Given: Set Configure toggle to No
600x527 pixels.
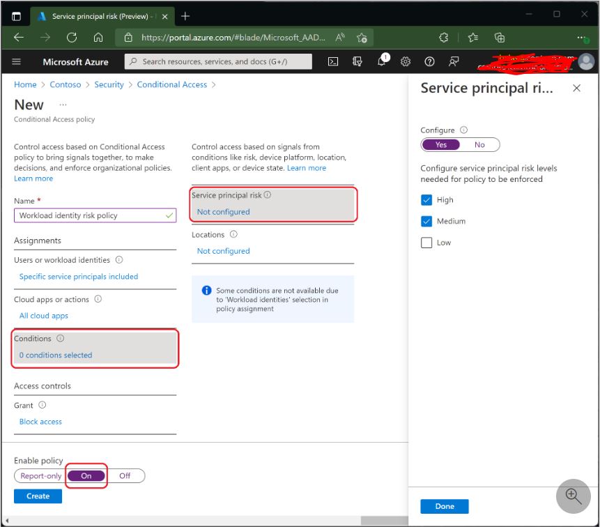Looking at the screenshot, I should point(479,145).
